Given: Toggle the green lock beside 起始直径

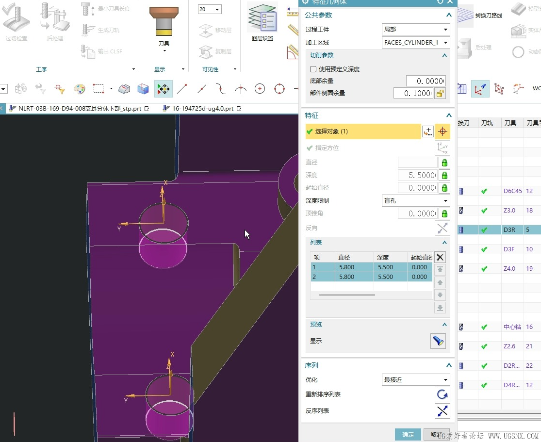Looking at the screenshot, I should pyautogui.click(x=444, y=188).
